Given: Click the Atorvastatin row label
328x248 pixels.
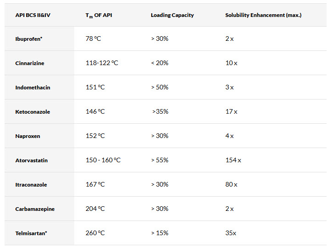Looking at the screenshot, I should (x=31, y=160).
